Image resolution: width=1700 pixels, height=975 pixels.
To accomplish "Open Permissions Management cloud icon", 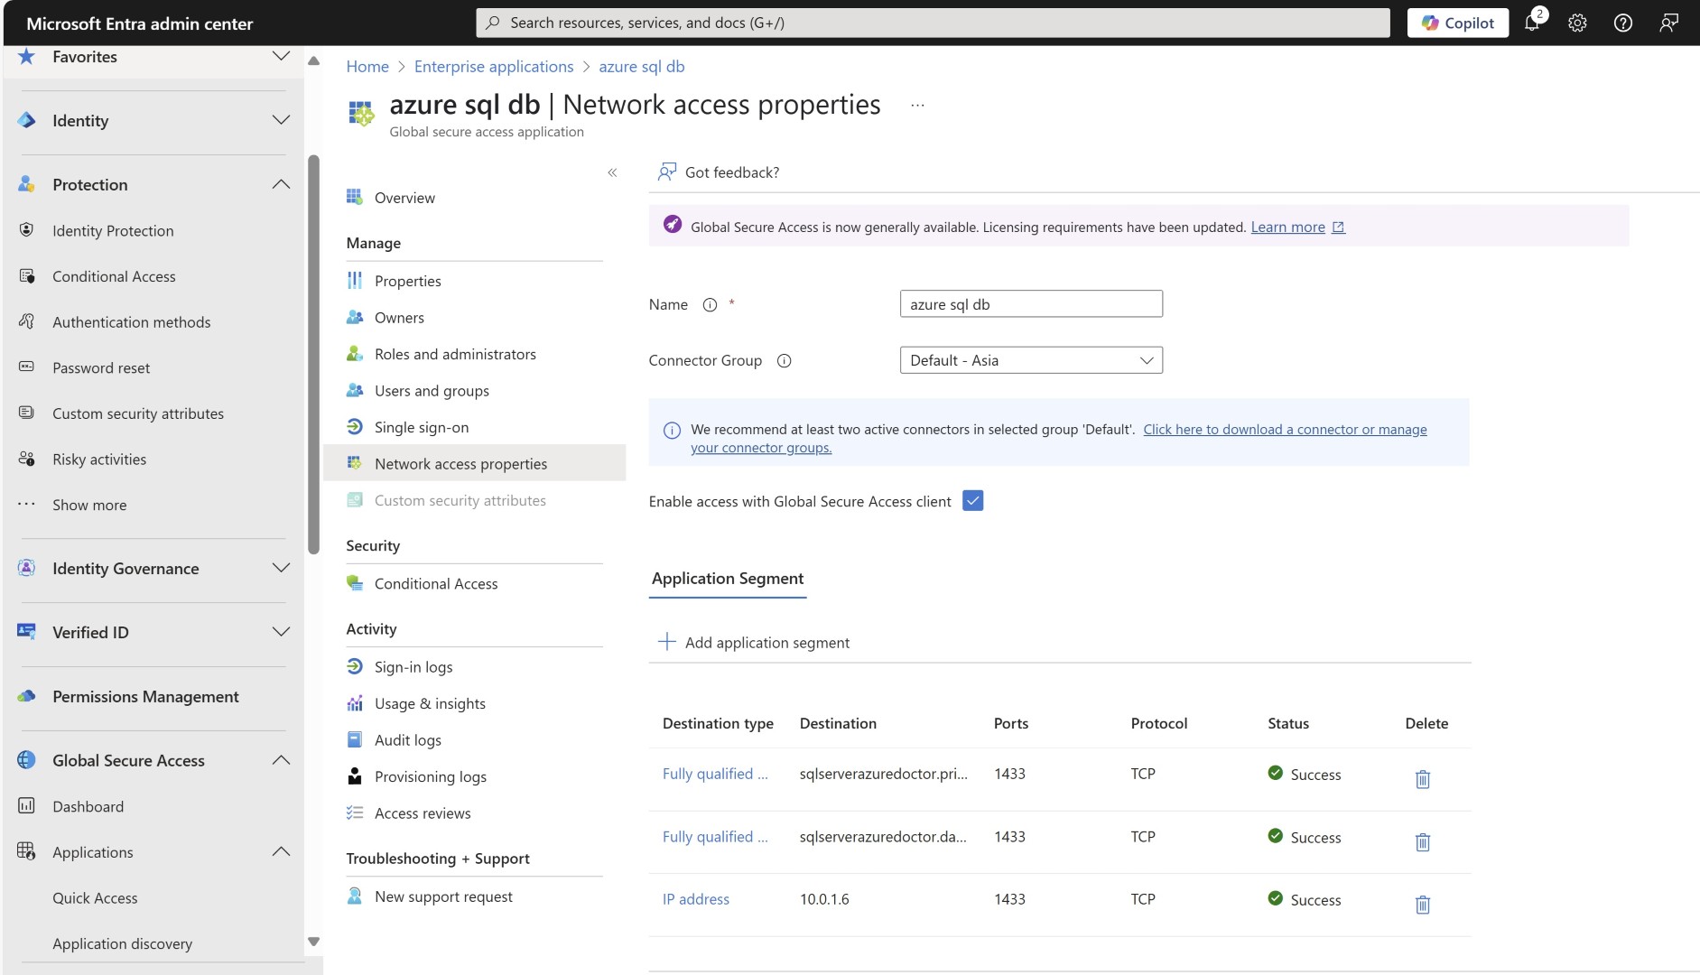I will click(26, 697).
